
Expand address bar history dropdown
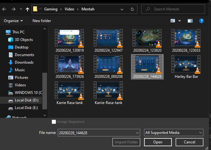[x=122, y=9]
